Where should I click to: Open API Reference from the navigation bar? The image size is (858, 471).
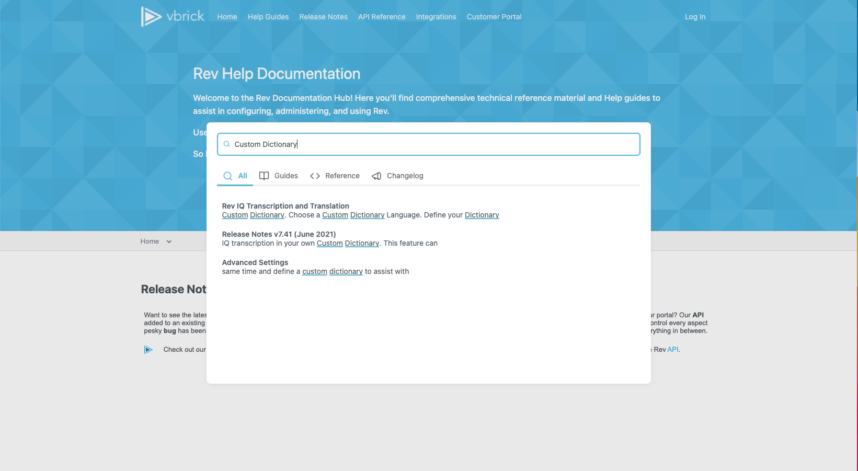[382, 17]
